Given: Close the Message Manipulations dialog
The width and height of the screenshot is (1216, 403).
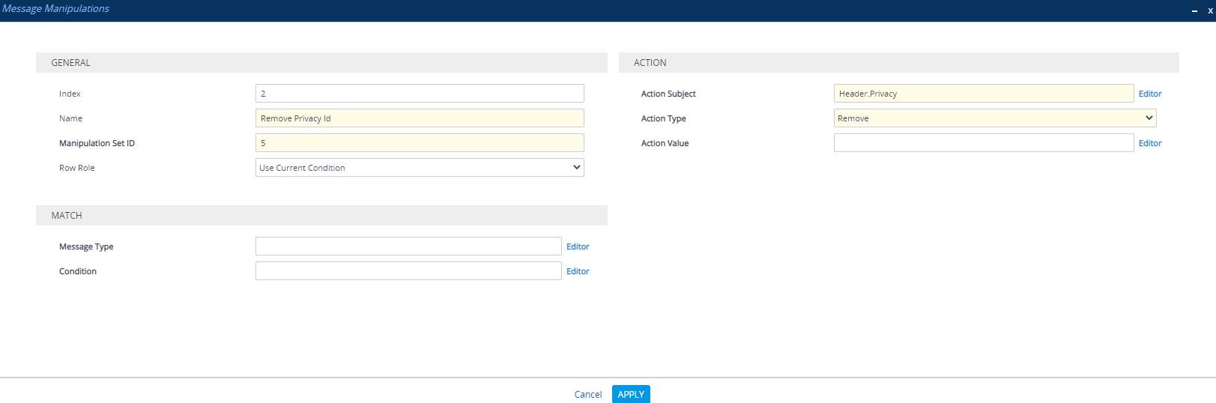Looking at the screenshot, I should click(1210, 10).
